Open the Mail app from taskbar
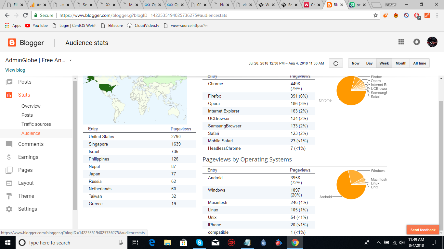444x249 pixels. pos(215,243)
